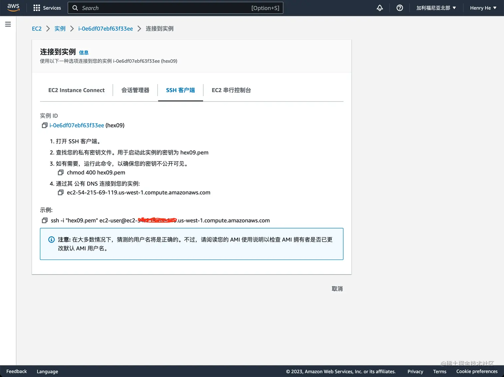Click the AWS logo home icon
This screenshot has height=377, width=504.
(x=13, y=8)
